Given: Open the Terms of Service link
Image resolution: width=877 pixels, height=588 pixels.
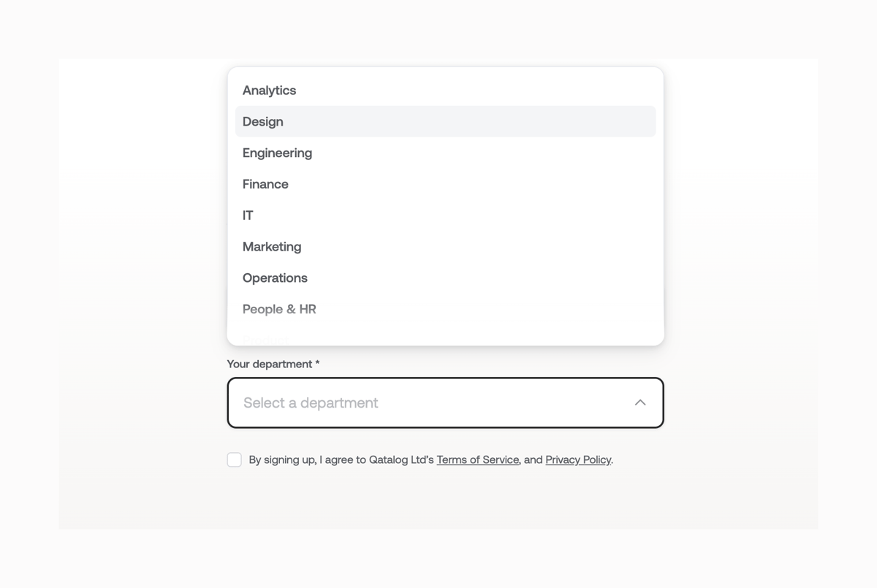Looking at the screenshot, I should coord(477,459).
